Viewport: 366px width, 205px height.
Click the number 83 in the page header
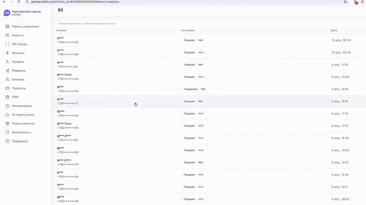[61, 10]
